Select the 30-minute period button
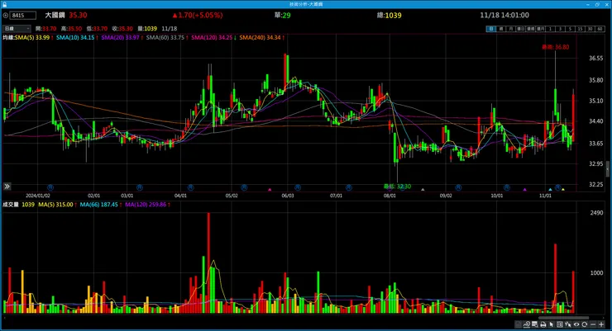 (590, 29)
